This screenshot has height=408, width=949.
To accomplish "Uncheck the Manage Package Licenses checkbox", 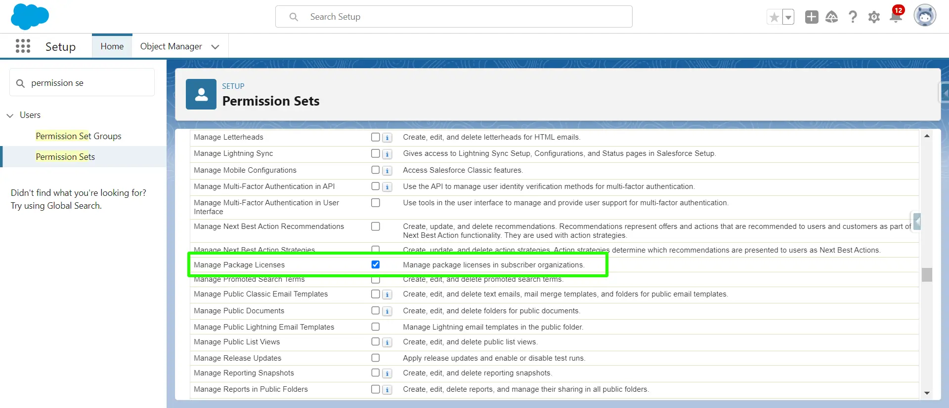I will point(376,264).
